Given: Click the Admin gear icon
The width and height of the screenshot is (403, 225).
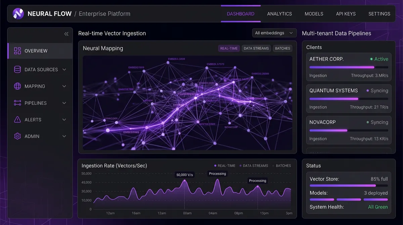Looking at the screenshot, I should click(17, 136).
